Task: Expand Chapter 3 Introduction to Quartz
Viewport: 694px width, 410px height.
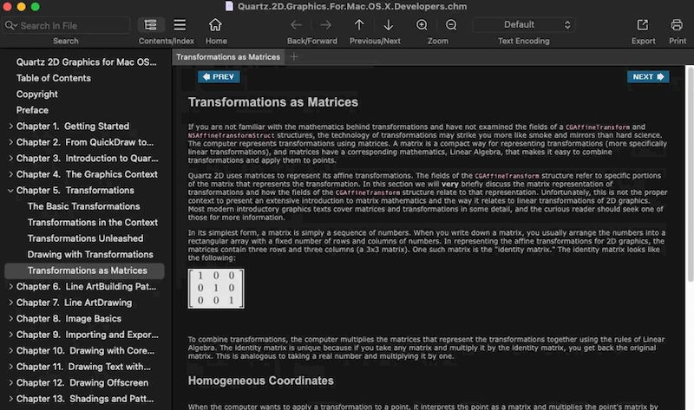Action: coord(10,158)
